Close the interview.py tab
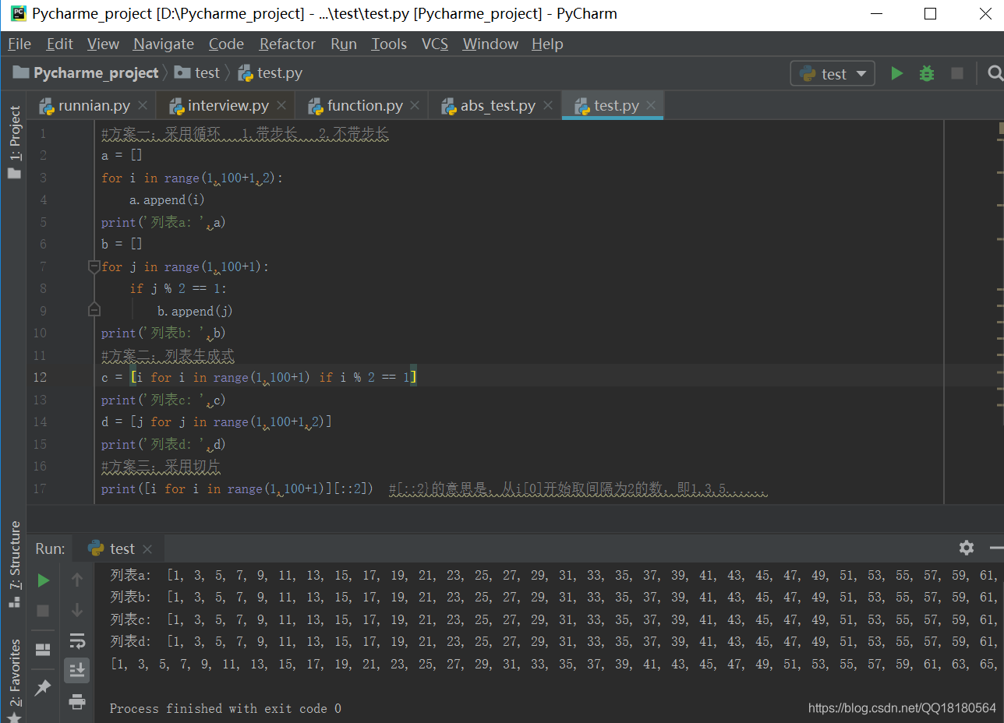 281,105
